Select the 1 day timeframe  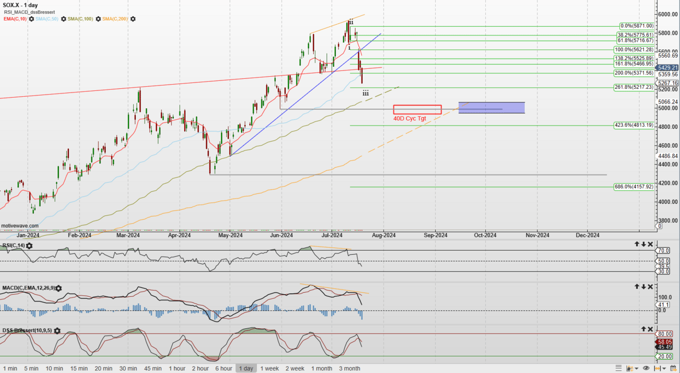pyautogui.click(x=246, y=368)
